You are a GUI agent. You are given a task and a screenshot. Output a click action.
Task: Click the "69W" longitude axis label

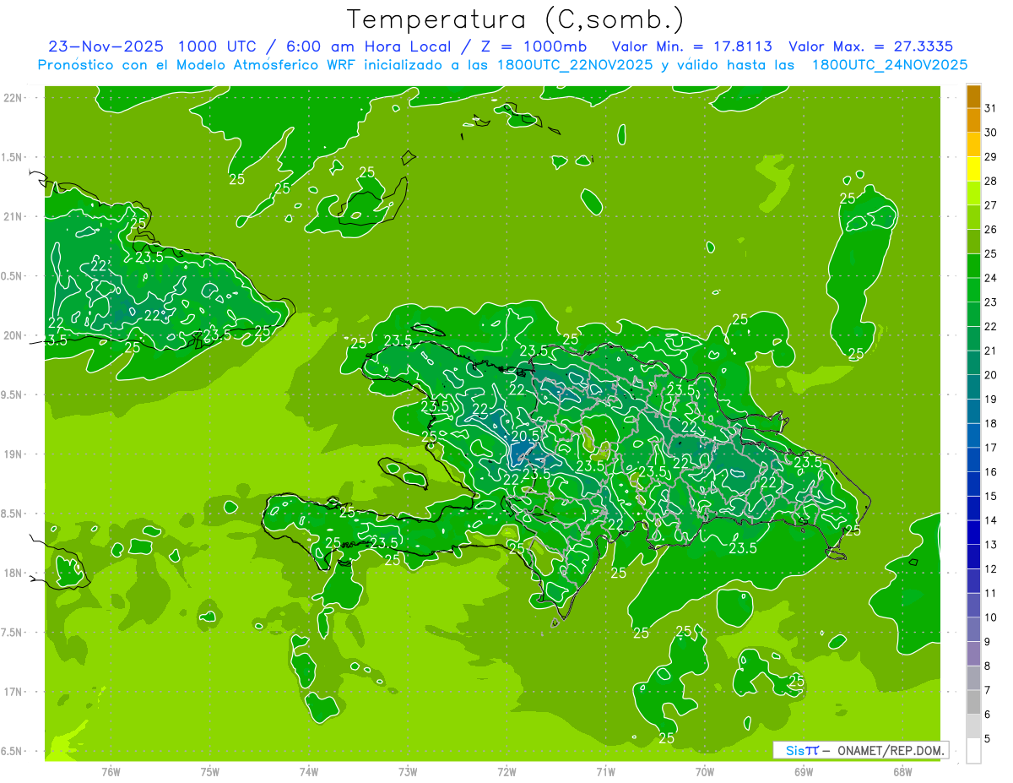(804, 771)
